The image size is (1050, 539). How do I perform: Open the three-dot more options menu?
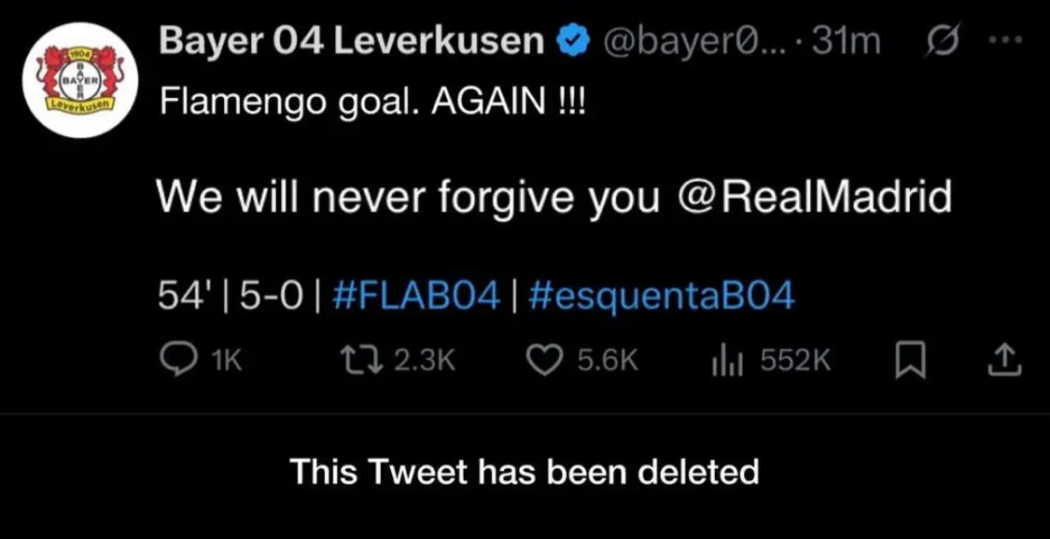pyautogui.click(x=1006, y=39)
